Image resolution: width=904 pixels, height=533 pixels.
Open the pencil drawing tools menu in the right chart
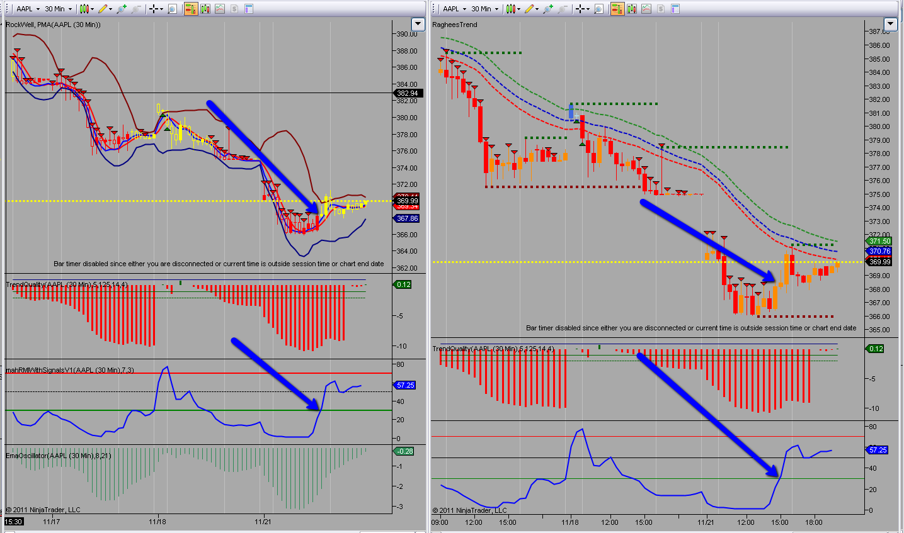(532, 9)
